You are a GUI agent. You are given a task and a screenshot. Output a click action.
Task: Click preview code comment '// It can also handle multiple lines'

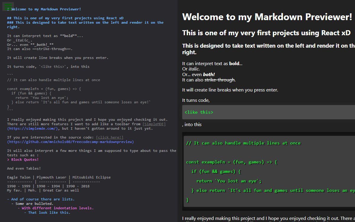click(243, 143)
